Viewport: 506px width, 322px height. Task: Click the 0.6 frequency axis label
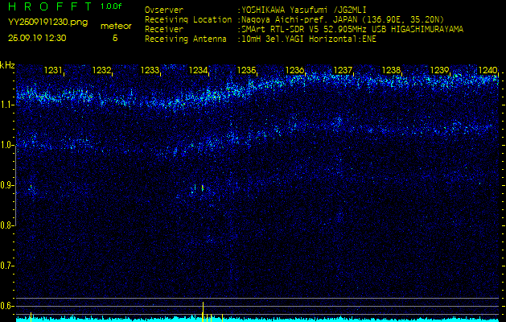[x=7, y=305]
